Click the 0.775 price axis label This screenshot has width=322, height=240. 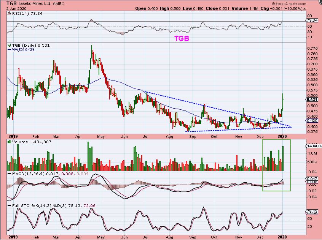(x=312, y=49)
